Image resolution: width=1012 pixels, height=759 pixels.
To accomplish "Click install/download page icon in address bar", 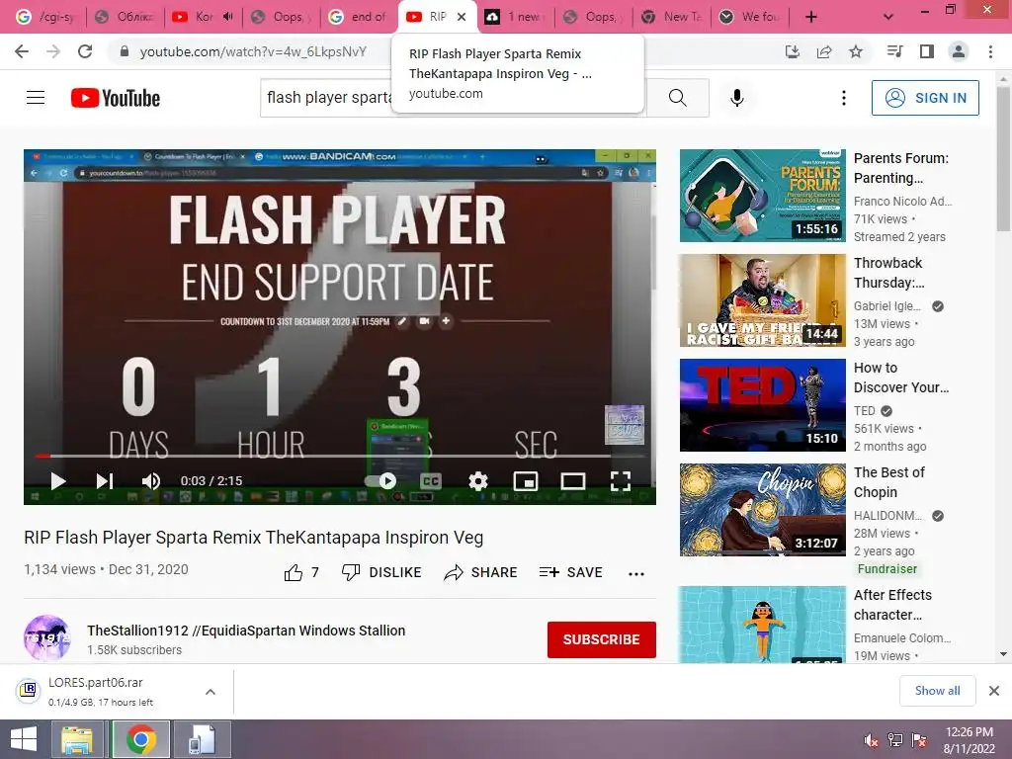I will point(792,51).
